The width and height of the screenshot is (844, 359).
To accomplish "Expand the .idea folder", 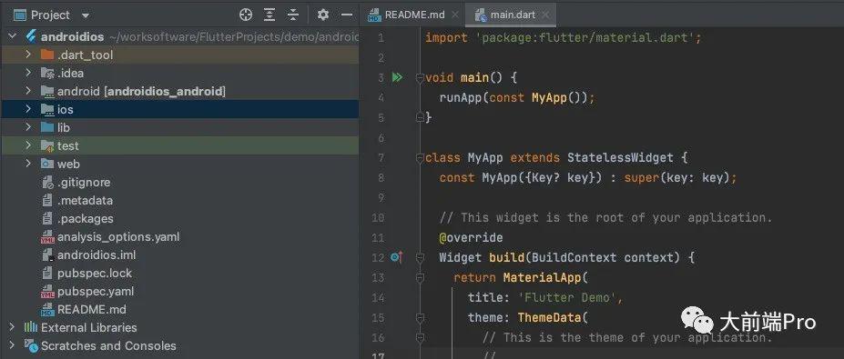I will pos(28,73).
